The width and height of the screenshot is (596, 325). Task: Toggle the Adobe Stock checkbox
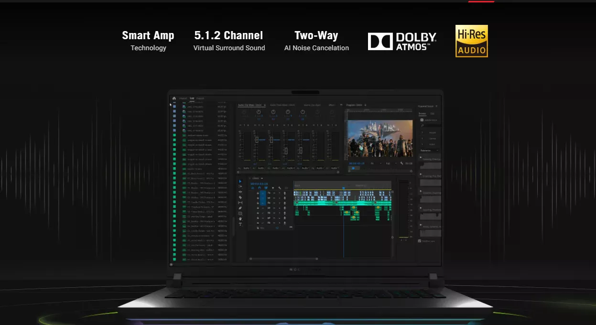[x=422, y=120]
